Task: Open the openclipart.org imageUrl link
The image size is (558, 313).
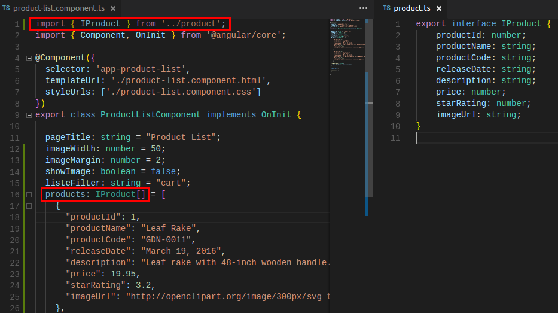Action: [x=230, y=296]
